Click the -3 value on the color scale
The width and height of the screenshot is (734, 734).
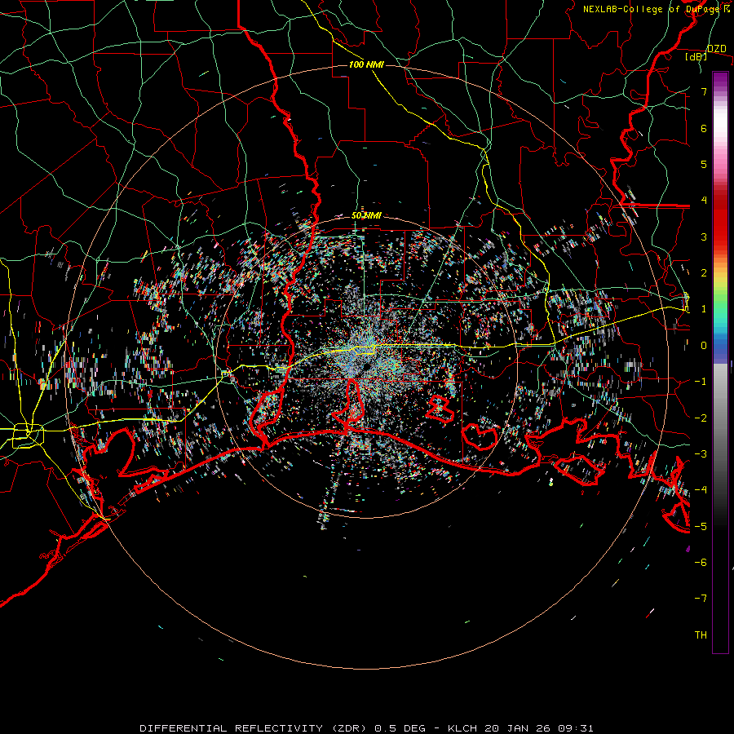point(701,454)
